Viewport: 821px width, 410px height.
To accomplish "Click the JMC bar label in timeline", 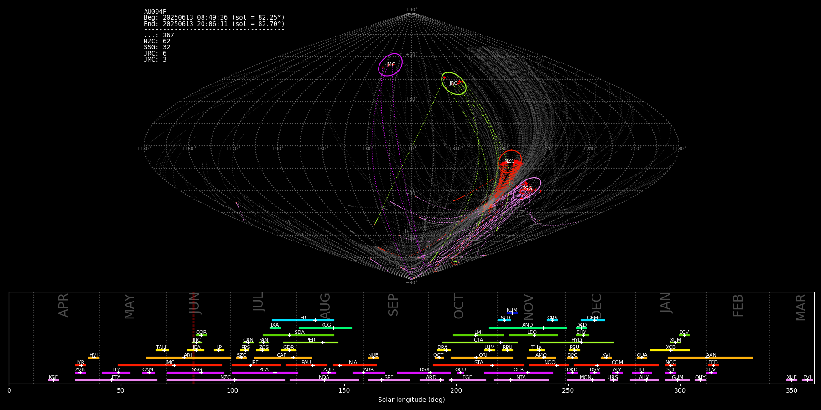I will click(x=170, y=363).
